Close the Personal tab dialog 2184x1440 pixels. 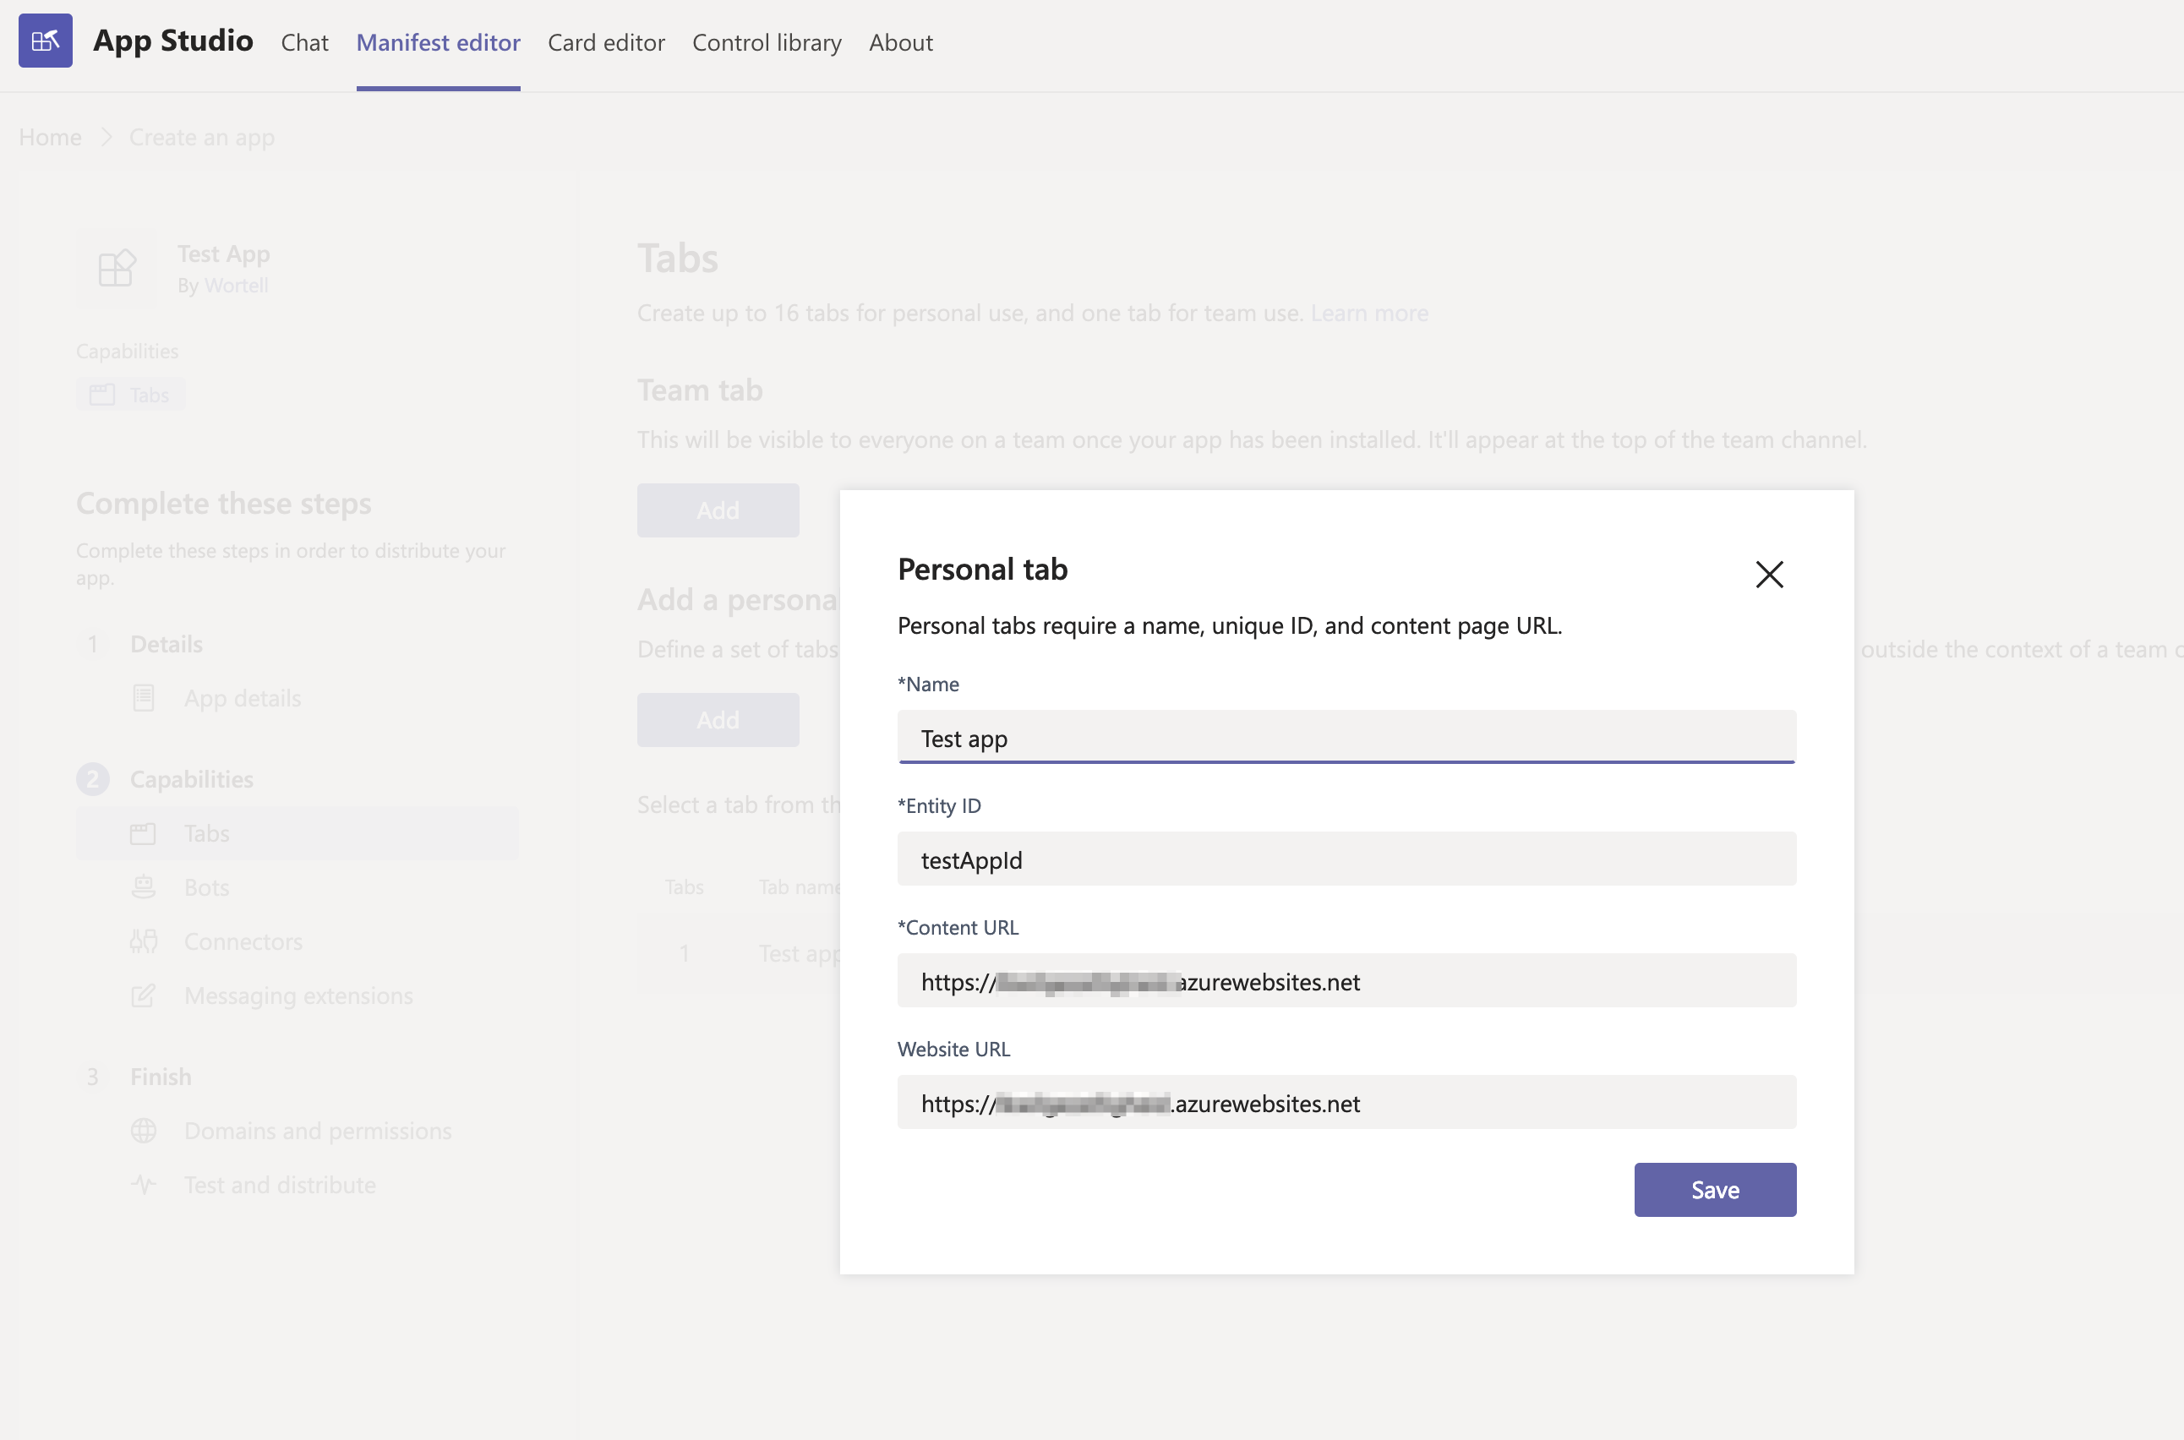[x=1769, y=574]
